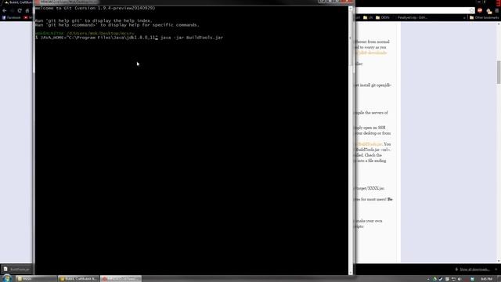
Task: Open the Adblock extension icon
Action: pos(480,10)
